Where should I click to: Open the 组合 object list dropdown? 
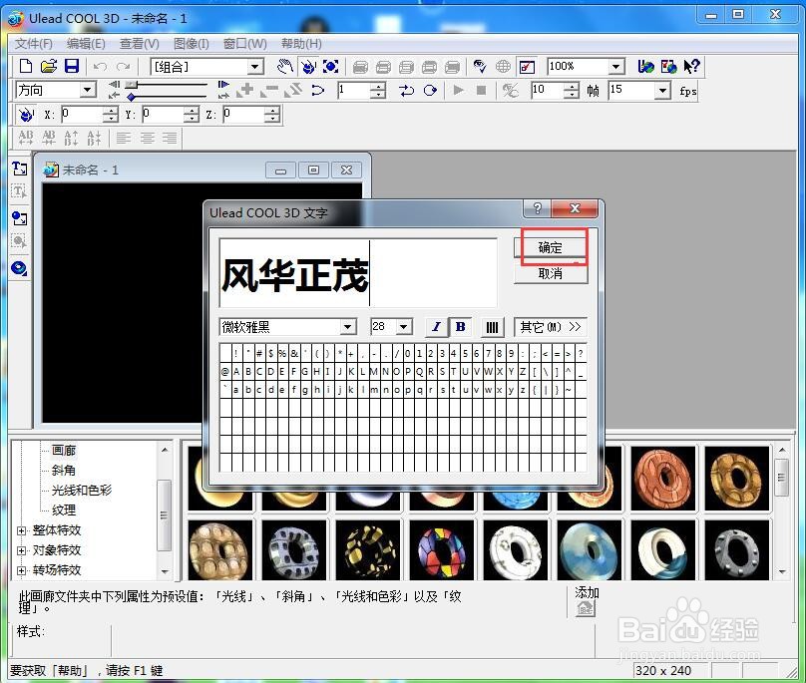coord(254,67)
